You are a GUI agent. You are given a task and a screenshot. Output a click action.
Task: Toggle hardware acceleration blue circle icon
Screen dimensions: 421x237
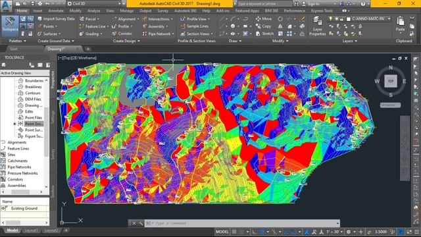(401, 232)
